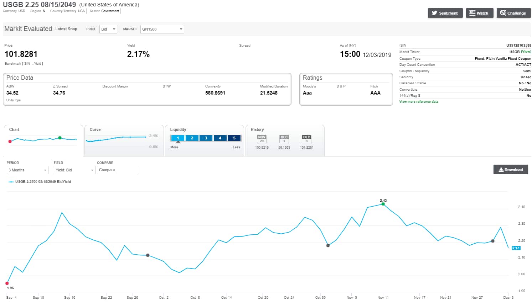532x303 pixels.
Task: Select the Nov 29 history calendar icon
Action: point(262,139)
